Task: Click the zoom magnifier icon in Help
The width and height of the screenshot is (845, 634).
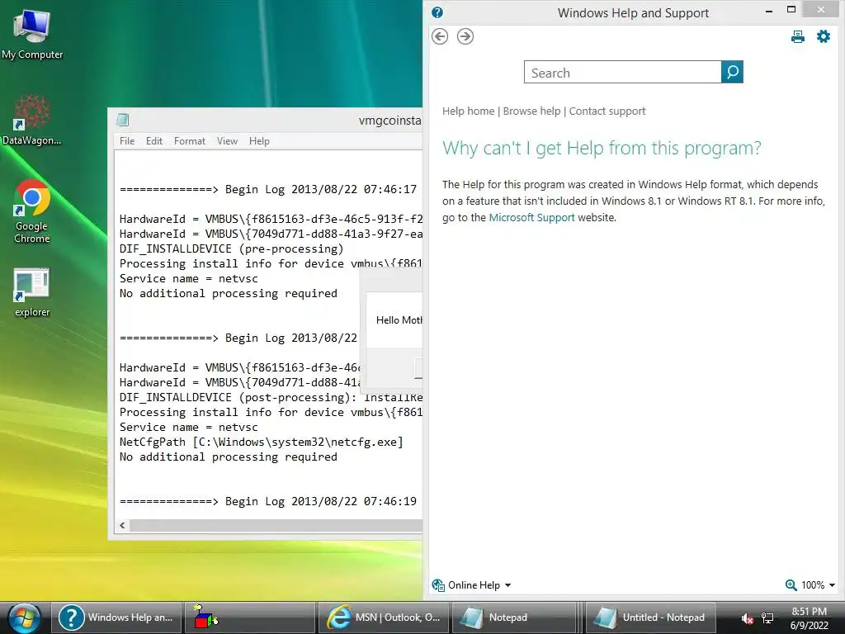Action: click(791, 585)
